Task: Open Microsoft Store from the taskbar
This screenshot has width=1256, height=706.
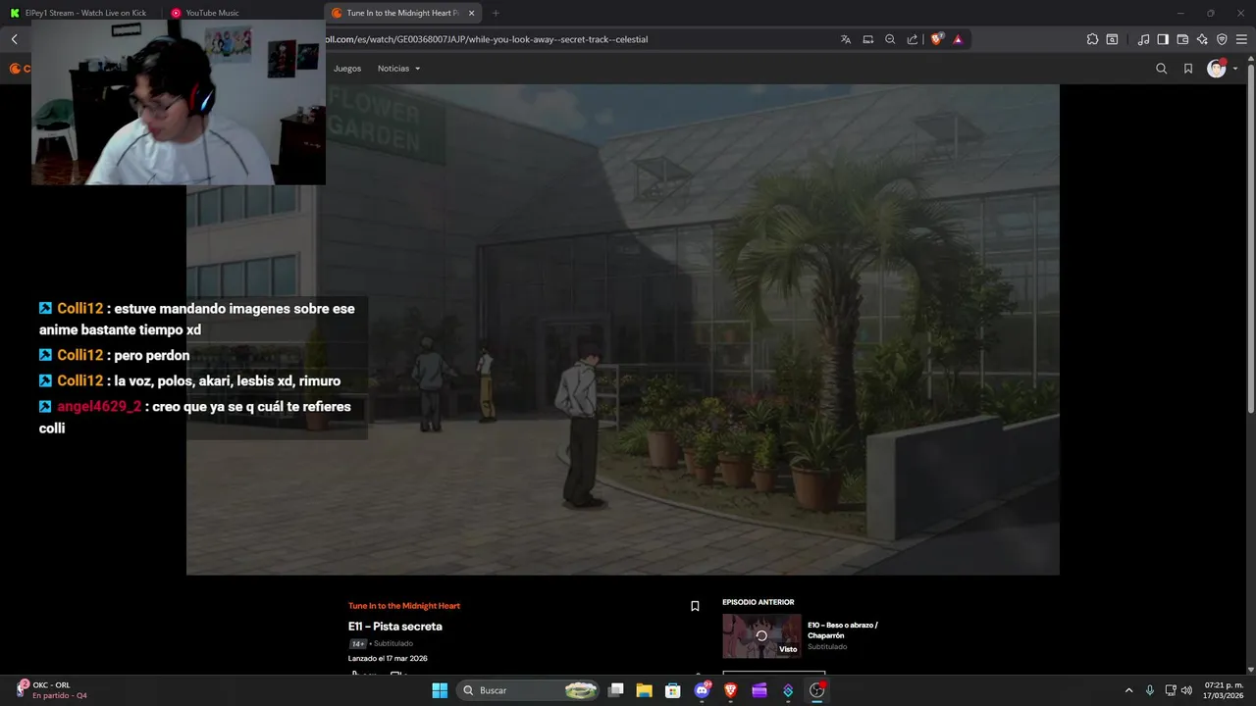Action: tap(673, 690)
